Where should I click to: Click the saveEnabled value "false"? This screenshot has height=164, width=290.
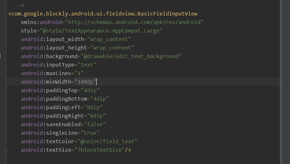[x=95, y=124]
